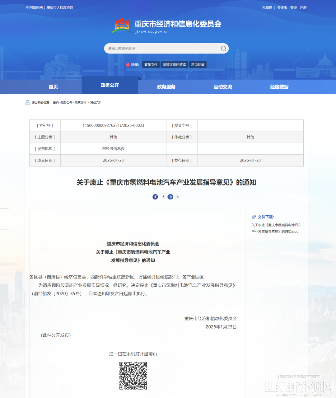This screenshot has width=336, height=398.
Task: Click the QR code image
Action: tap(133, 376)
